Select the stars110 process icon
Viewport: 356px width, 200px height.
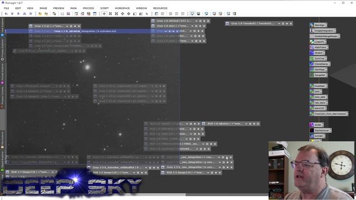[318, 108]
